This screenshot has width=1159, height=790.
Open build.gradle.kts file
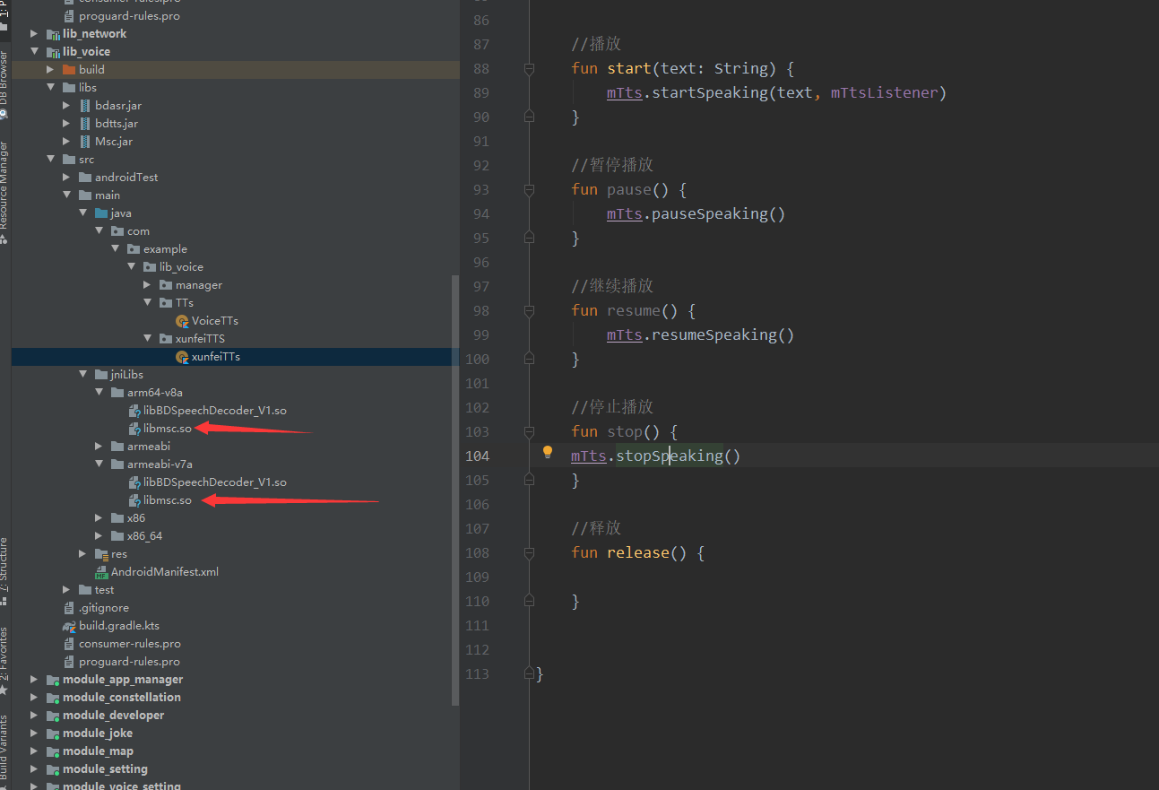click(118, 625)
